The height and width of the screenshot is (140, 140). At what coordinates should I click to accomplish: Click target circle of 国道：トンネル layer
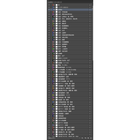click(x=90, y=65)
